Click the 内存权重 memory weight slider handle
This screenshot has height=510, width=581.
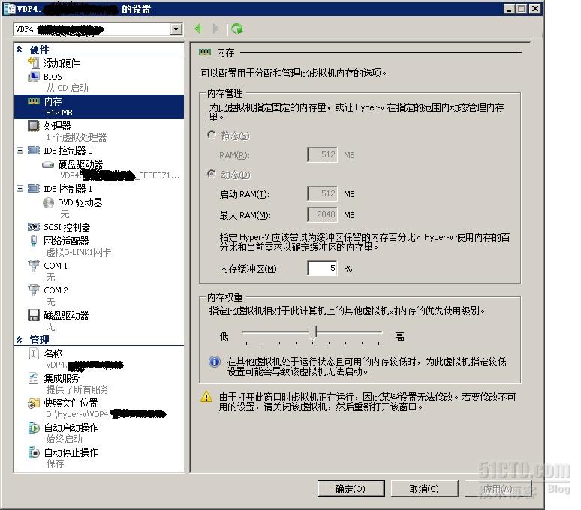[x=313, y=332]
